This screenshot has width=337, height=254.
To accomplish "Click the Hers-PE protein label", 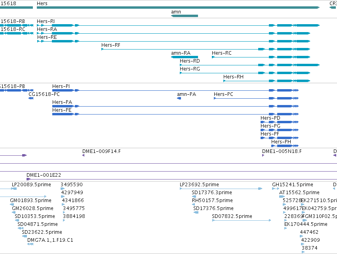I will point(62,110).
